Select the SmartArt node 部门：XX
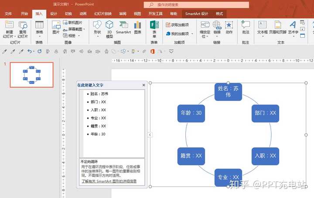 tap(265, 113)
